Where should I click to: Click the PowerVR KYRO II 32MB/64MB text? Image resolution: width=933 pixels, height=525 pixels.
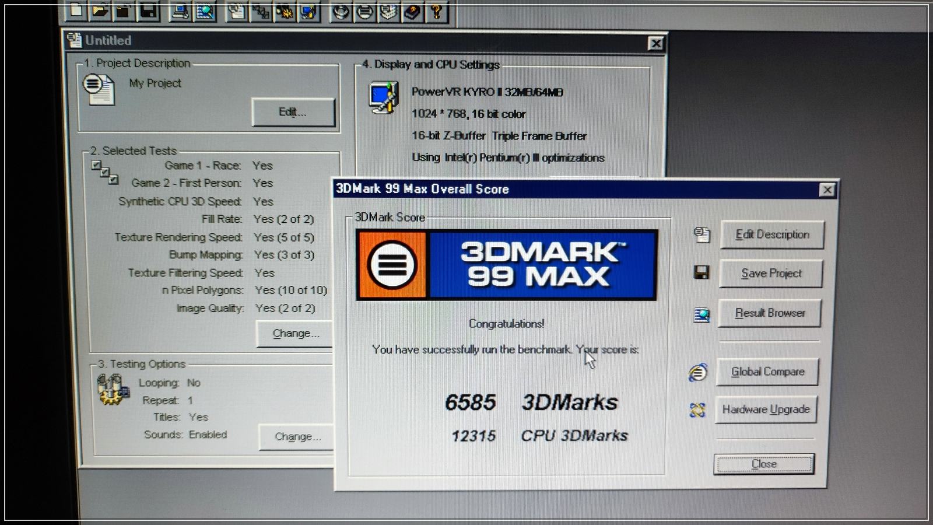(487, 92)
